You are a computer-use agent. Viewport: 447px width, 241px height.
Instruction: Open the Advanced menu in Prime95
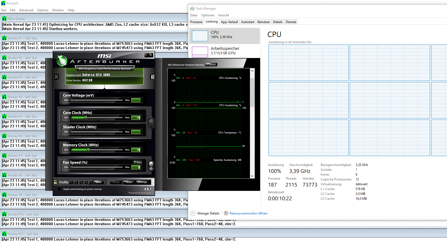[x=26, y=10]
